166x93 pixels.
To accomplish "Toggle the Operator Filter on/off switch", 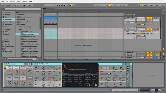I will pyautogui.click(x=101, y=74).
